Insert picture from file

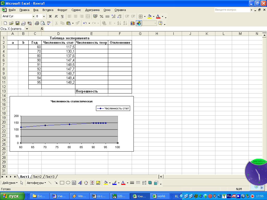pos(98,183)
